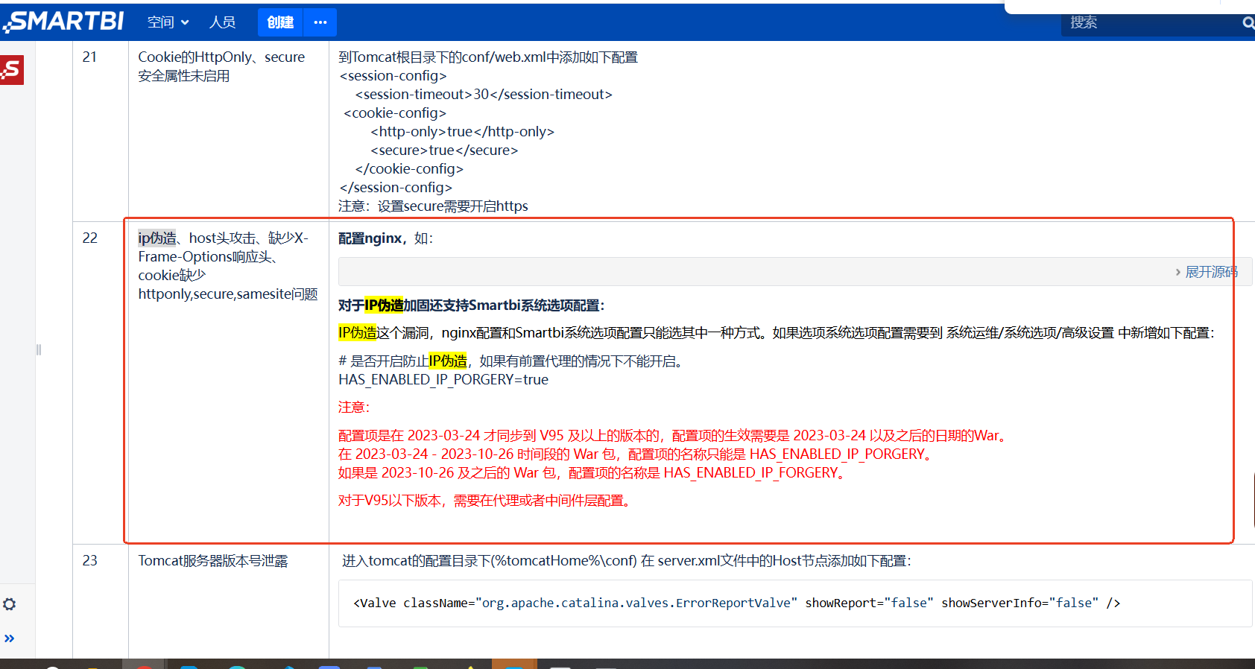Click "<session-timeout>30</session-timeout>" line
1255x669 pixels.
[484, 95]
